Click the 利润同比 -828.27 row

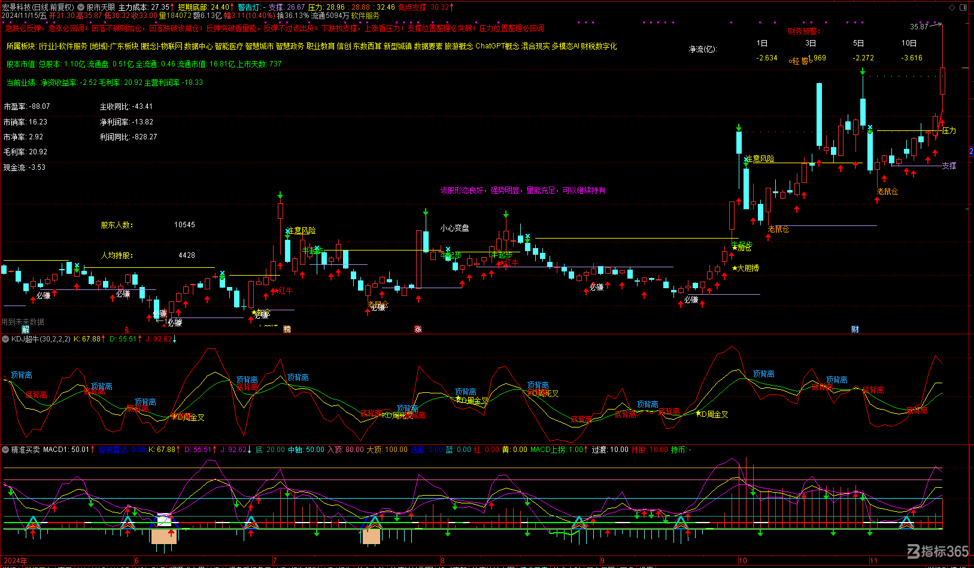point(128,137)
